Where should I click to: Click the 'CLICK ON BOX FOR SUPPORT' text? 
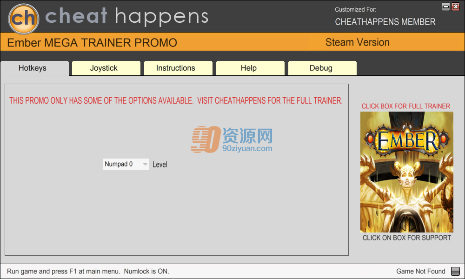pos(406,238)
